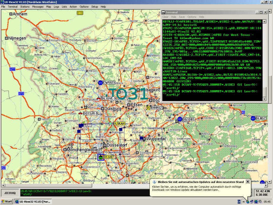Click the status bar packet text line
This screenshot has width=273, height=205.
[x=57, y=191]
